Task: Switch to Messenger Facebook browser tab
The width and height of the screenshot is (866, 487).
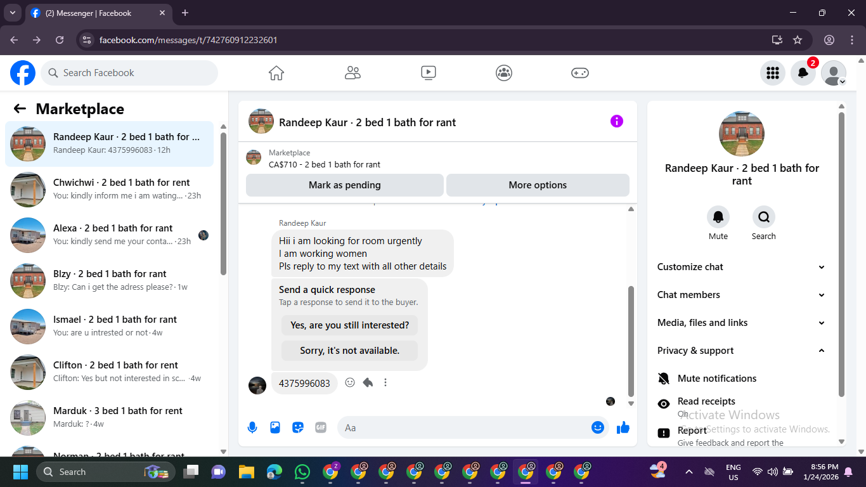Action: point(99,13)
